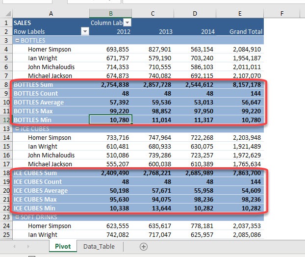
Task: Open the Column Labels filter dropdown
Action: (127, 23)
